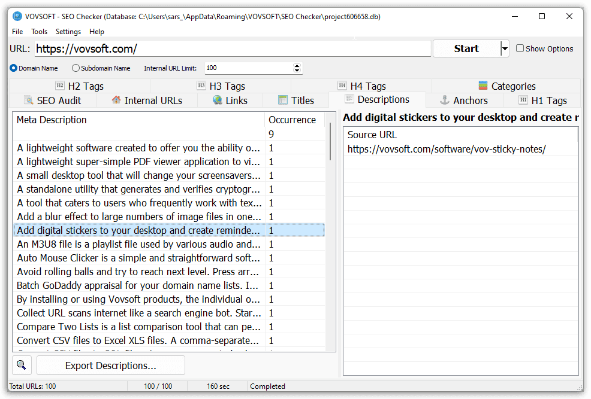Click the 'Total URLs: 100' status bar entry

tap(32, 386)
